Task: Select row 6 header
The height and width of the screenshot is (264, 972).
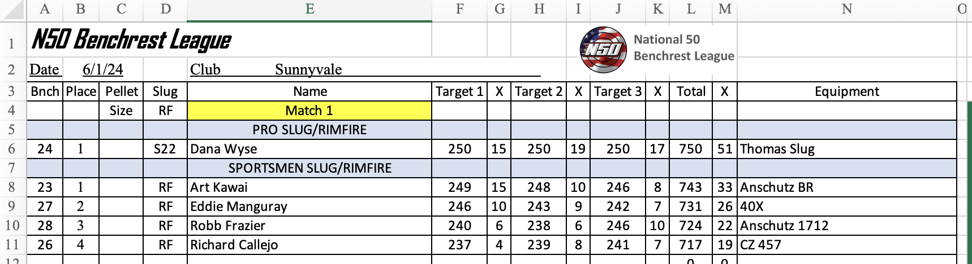Action: point(12,149)
